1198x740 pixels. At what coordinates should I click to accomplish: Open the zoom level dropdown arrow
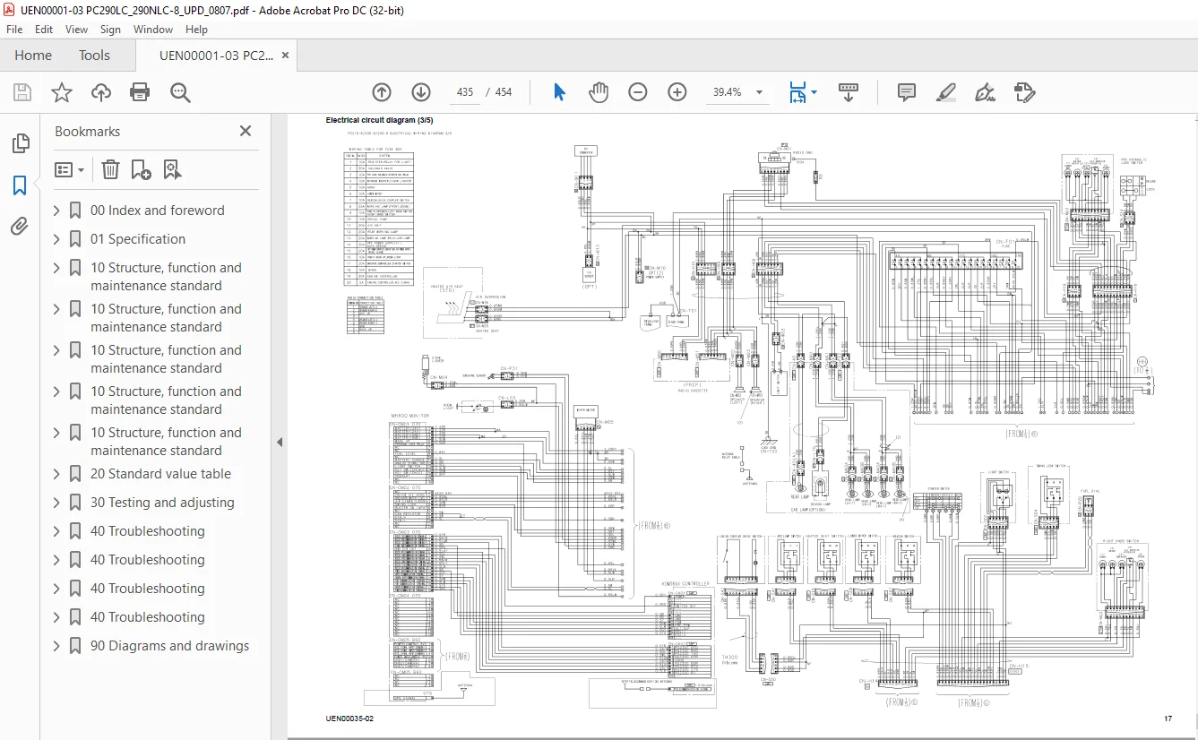pos(760,92)
